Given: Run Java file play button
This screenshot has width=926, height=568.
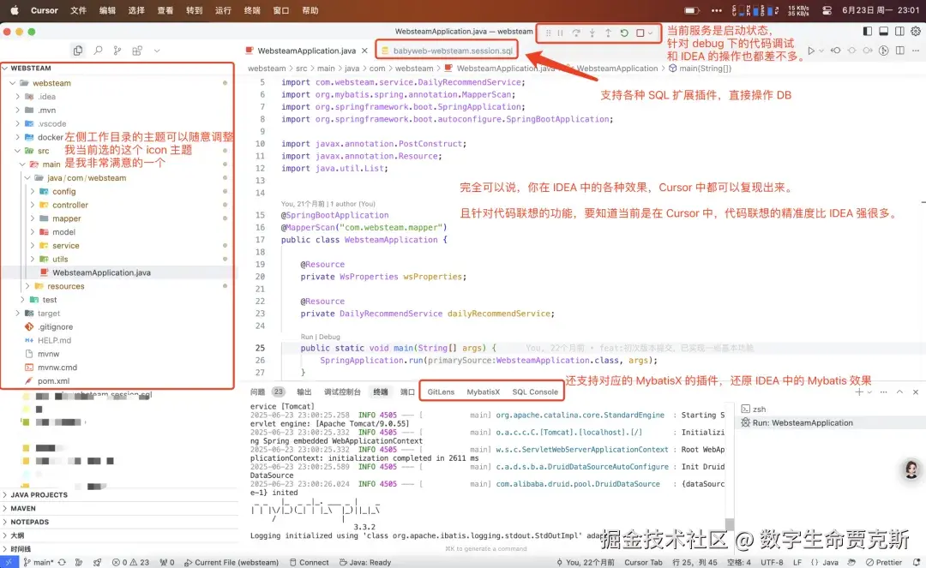Looking at the screenshot, I should click(811, 51).
